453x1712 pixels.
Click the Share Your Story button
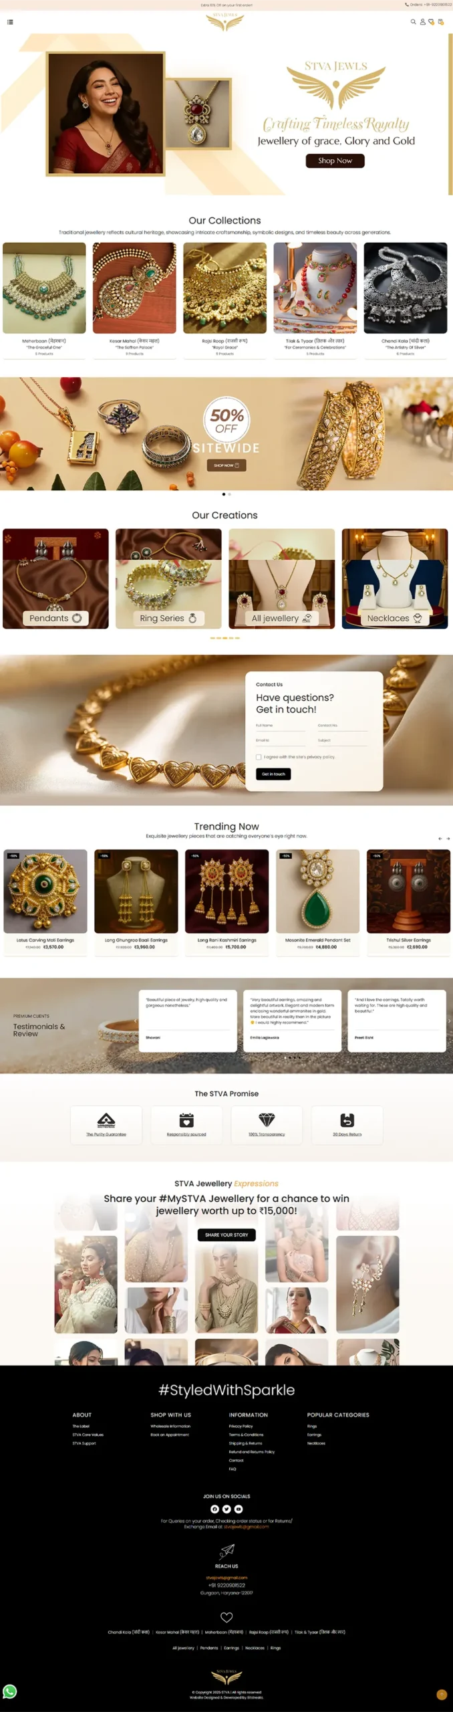pos(226,1235)
